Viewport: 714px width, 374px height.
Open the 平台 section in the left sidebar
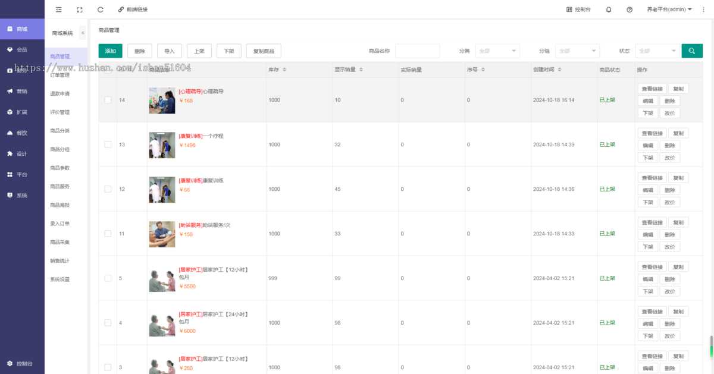(22, 175)
